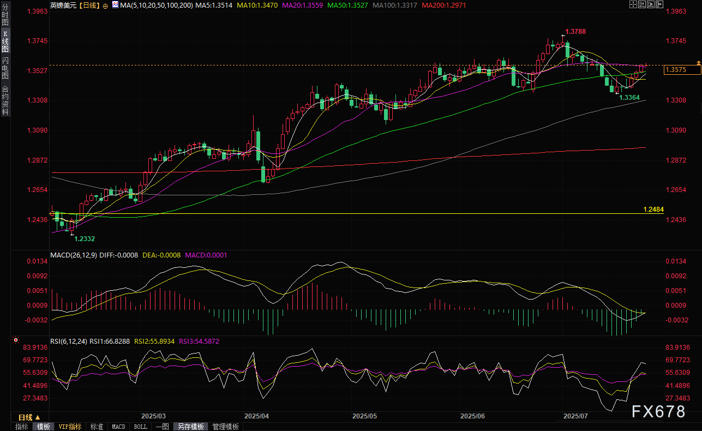Select the K线图 side tab
This screenshot has width=702, height=431.
5,41
